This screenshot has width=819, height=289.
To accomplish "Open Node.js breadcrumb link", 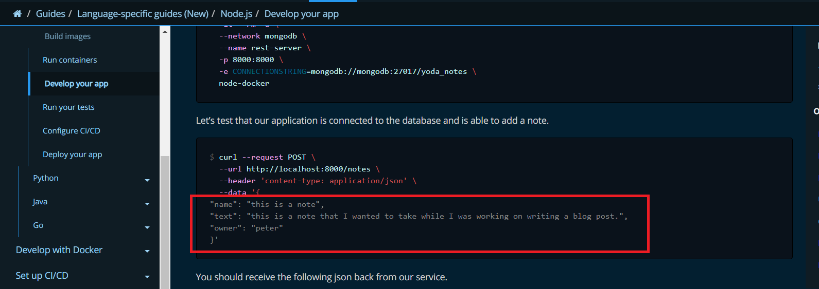I will pos(236,14).
